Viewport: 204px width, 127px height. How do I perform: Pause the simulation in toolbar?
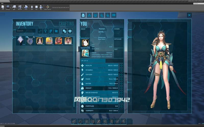click(32, 7)
